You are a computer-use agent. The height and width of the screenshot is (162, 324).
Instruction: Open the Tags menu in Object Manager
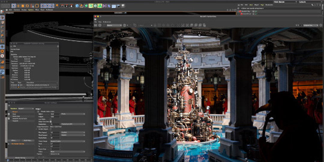(262, 5)
